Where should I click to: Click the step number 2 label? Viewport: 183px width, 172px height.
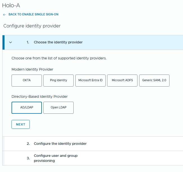click(28, 144)
